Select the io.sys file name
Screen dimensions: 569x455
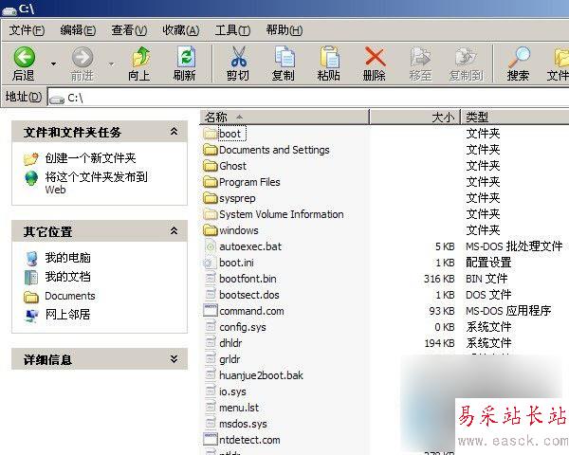tap(232, 391)
